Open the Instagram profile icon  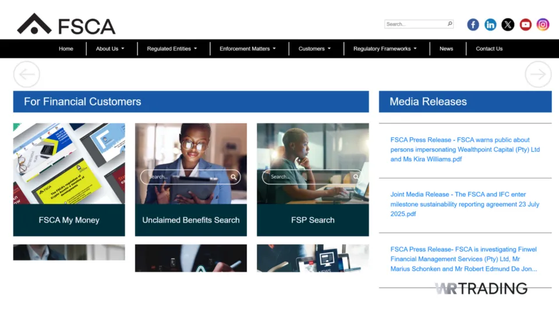coord(543,24)
